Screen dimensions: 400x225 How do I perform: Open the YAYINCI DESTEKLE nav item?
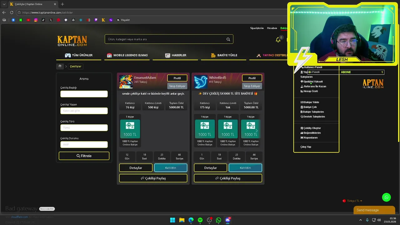pos(272,55)
